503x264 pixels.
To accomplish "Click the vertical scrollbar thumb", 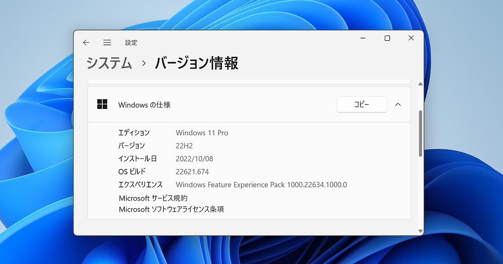I will tap(420, 134).
